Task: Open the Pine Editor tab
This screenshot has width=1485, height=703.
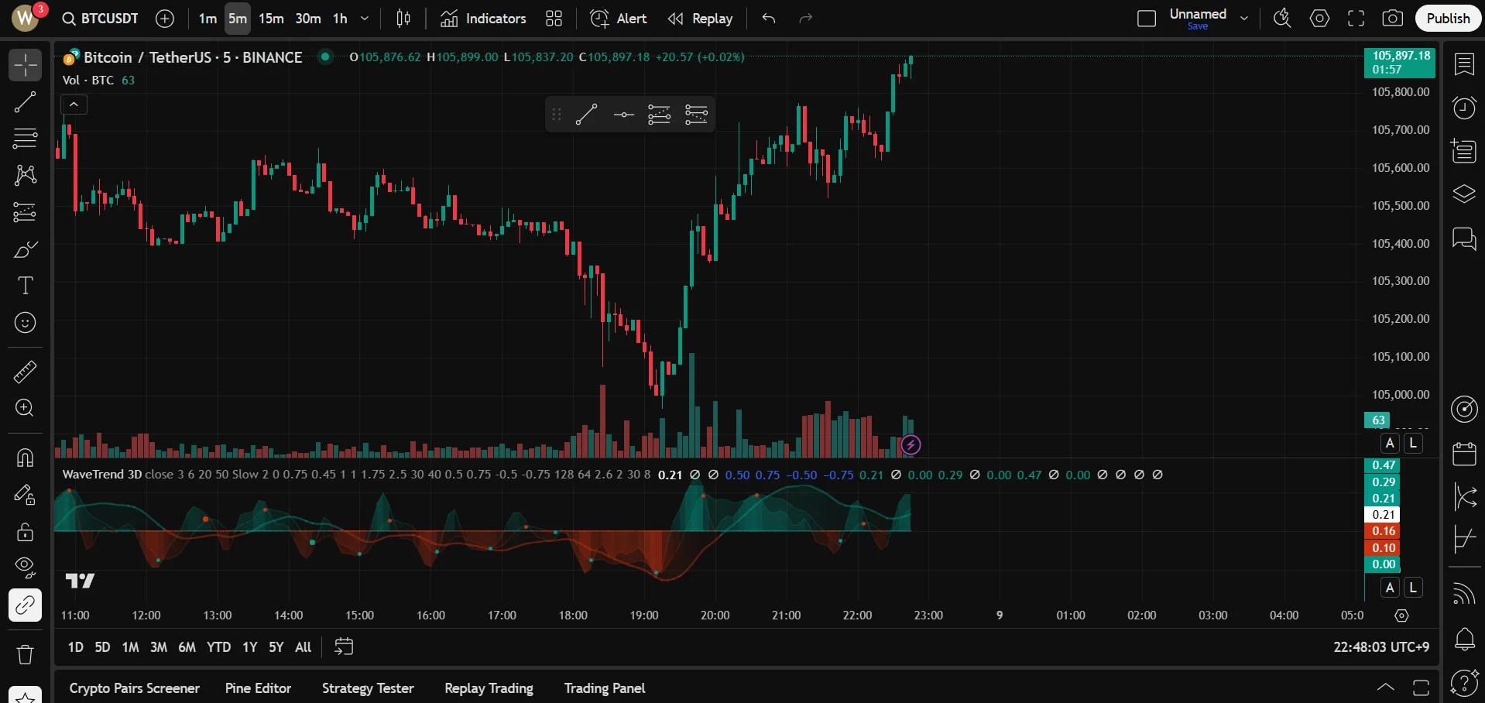Action: [258, 688]
